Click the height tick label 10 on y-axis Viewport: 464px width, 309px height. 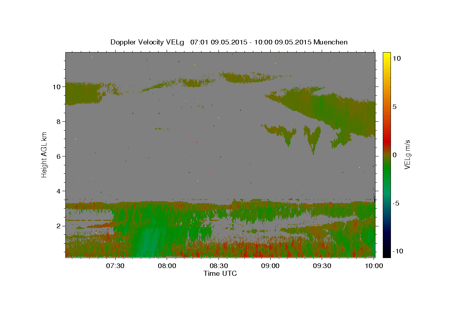[x=56, y=87]
